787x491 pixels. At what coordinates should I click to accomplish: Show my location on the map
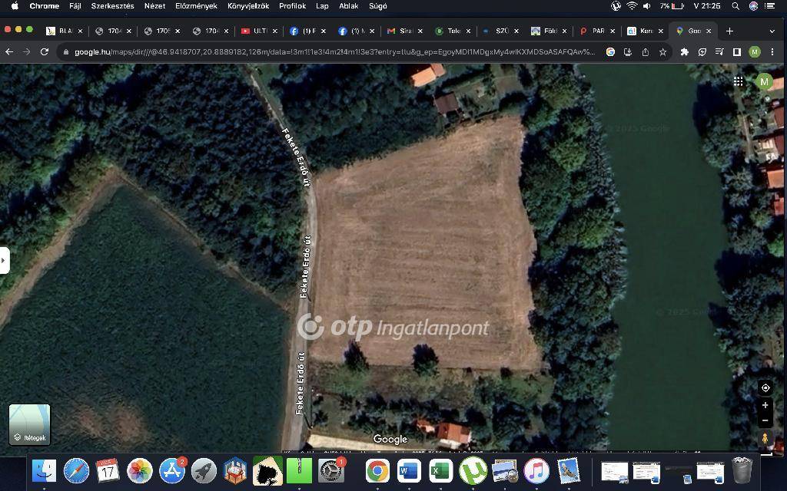[x=765, y=387]
